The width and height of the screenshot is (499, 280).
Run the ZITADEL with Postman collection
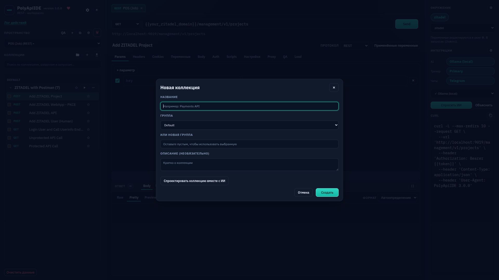(x=84, y=88)
